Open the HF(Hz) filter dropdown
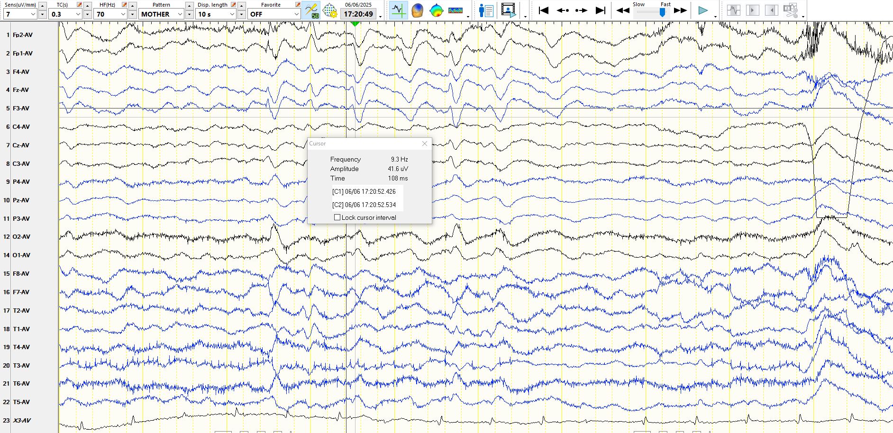 [123, 14]
